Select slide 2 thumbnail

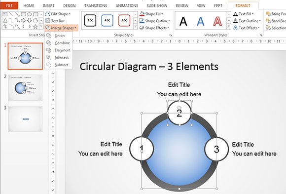pos(25,87)
